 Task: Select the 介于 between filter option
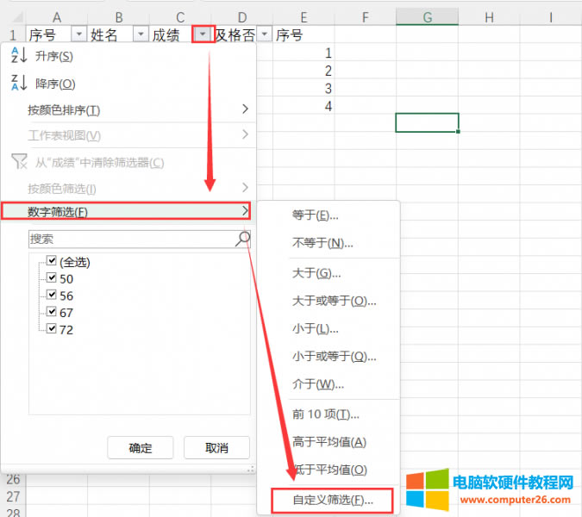tap(317, 383)
